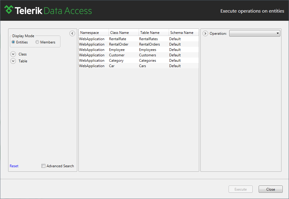Sort by the Schema Name column header
This screenshot has height=199, width=289.
tap(184, 33)
